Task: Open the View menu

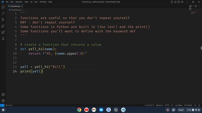Action: 26,2
